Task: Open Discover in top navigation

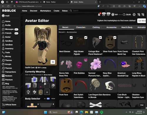Action: pyautogui.click(x=34, y=11)
